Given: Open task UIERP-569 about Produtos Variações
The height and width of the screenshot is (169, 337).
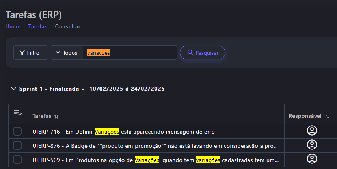Looking at the screenshot, I should tap(156, 160).
